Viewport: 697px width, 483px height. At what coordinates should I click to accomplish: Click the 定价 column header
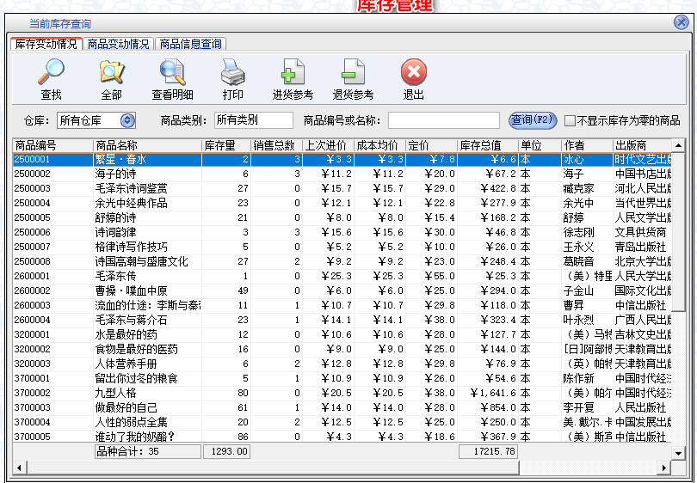pos(431,145)
